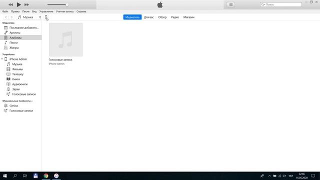Switch to the Радио tab

175,17
